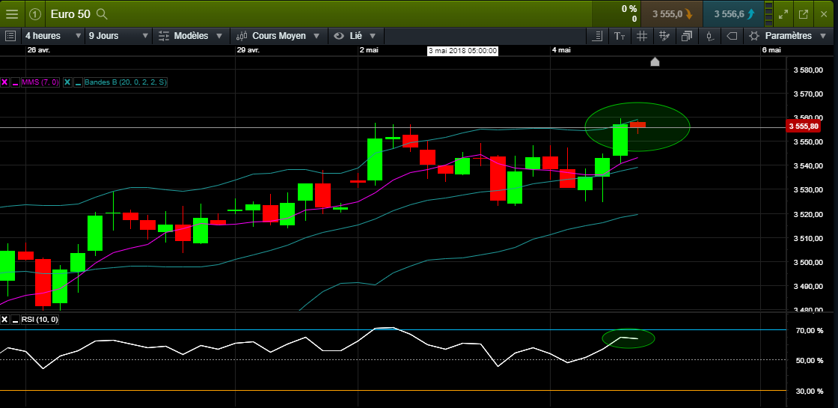Expand chart to fullscreen with arrows icon
Viewport: 838px width, 408px height.
click(783, 14)
